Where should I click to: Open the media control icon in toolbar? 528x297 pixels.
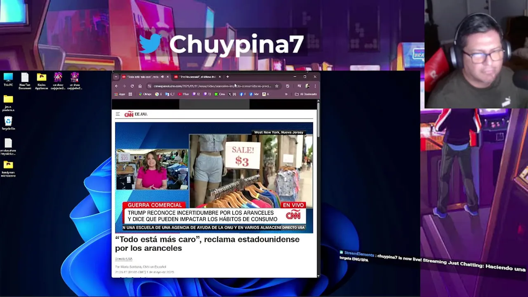click(299, 86)
